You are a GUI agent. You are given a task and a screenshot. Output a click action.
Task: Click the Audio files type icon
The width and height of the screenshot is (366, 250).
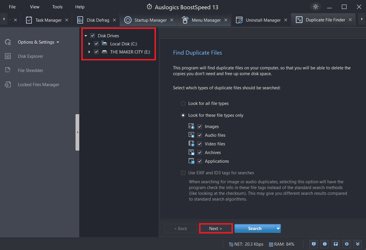pyautogui.click(x=192, y=135)
